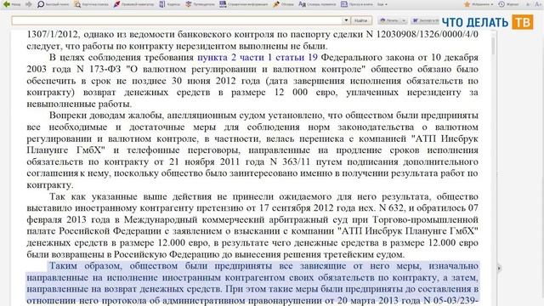The width and height of the screenshot is (544, 306).
Task: Launch Правовой навигатор compass icon
Action: pos(133,4)
